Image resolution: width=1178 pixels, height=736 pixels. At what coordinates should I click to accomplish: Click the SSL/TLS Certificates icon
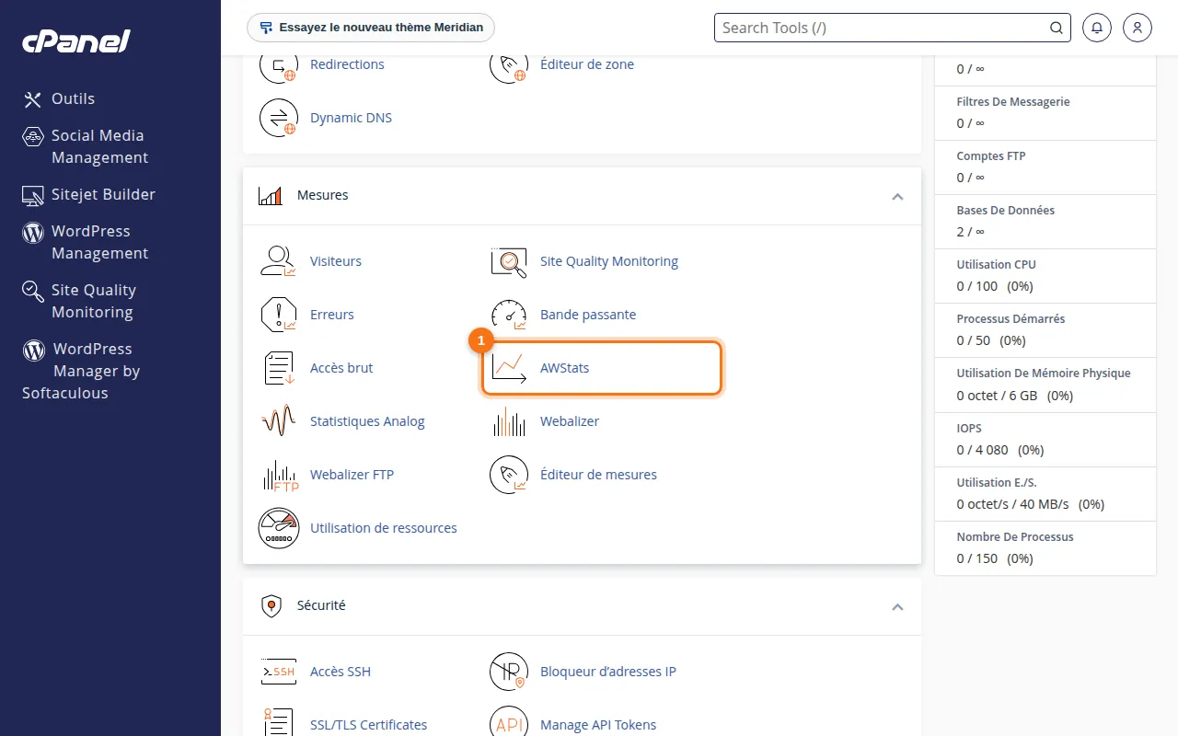click(278, 723)
